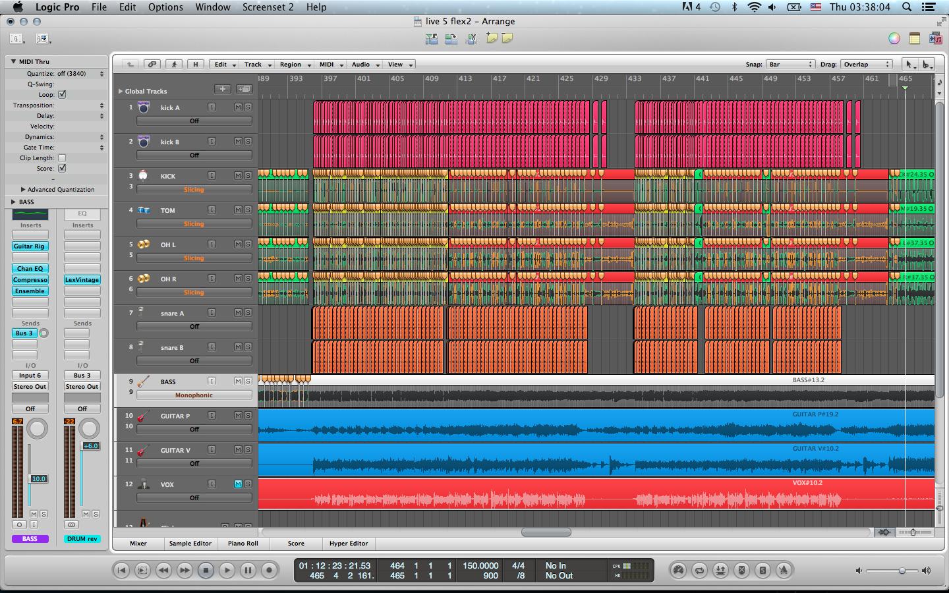This screenshot has height=593, width=949.
Task: Expand the Global Tracks disclosure triangle
Action: tap(120, 92)
